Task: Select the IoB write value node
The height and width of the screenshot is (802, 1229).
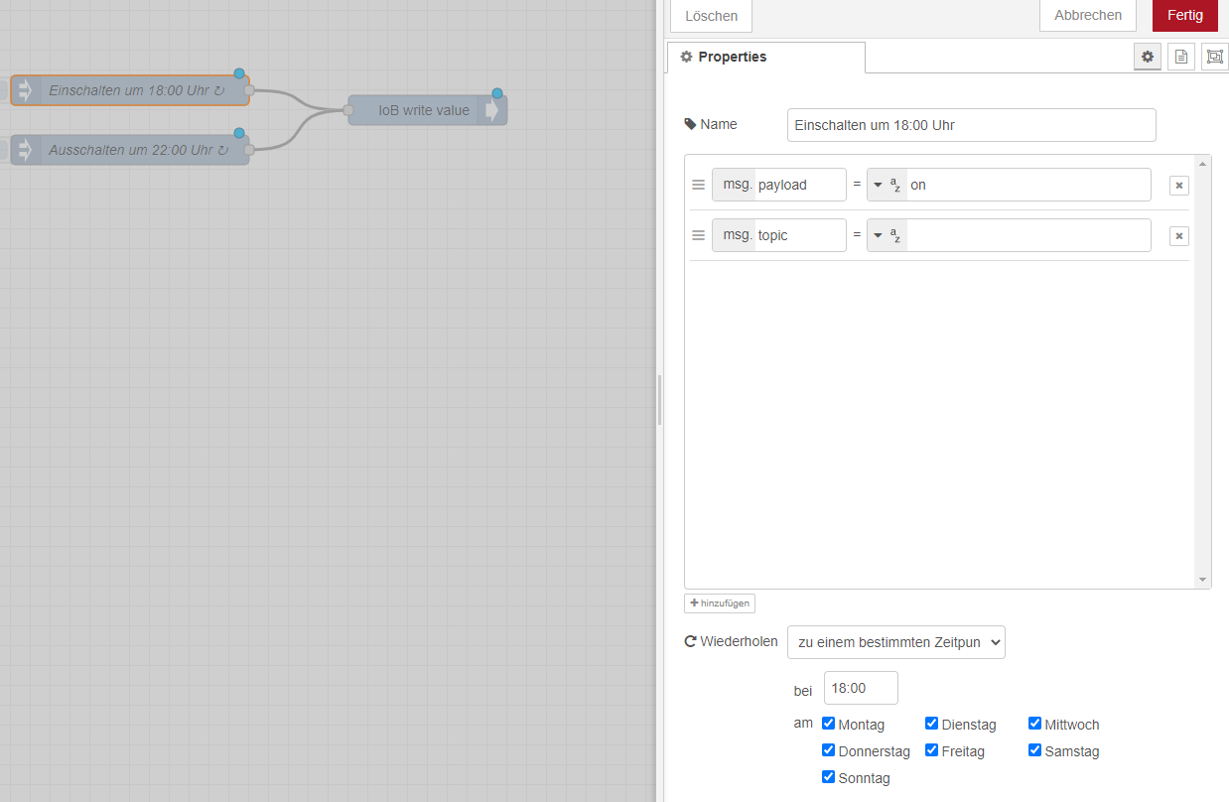Action: [428, 110]
